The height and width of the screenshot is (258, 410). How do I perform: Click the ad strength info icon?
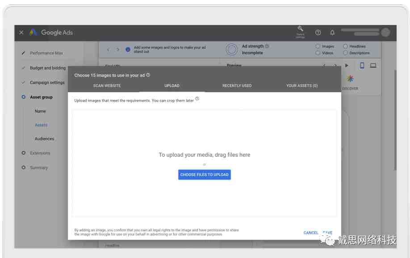coord(267,46)
